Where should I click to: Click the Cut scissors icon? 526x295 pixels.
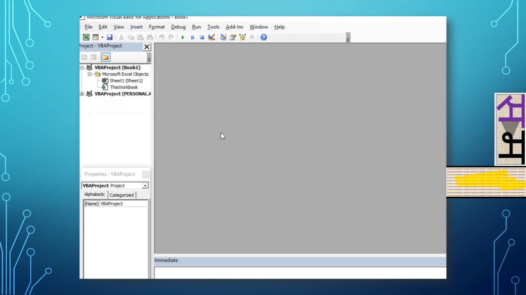[x=121, y=37]
